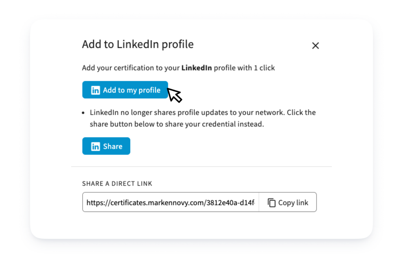Click the 'https://' start of the link field

pyautogui.click(x=98, y=202)
